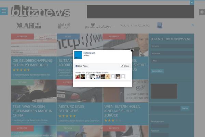Open the blue book partner icon
Image resolution: width=205 pixels, height=137 pixels.
[x=160, y=25]
